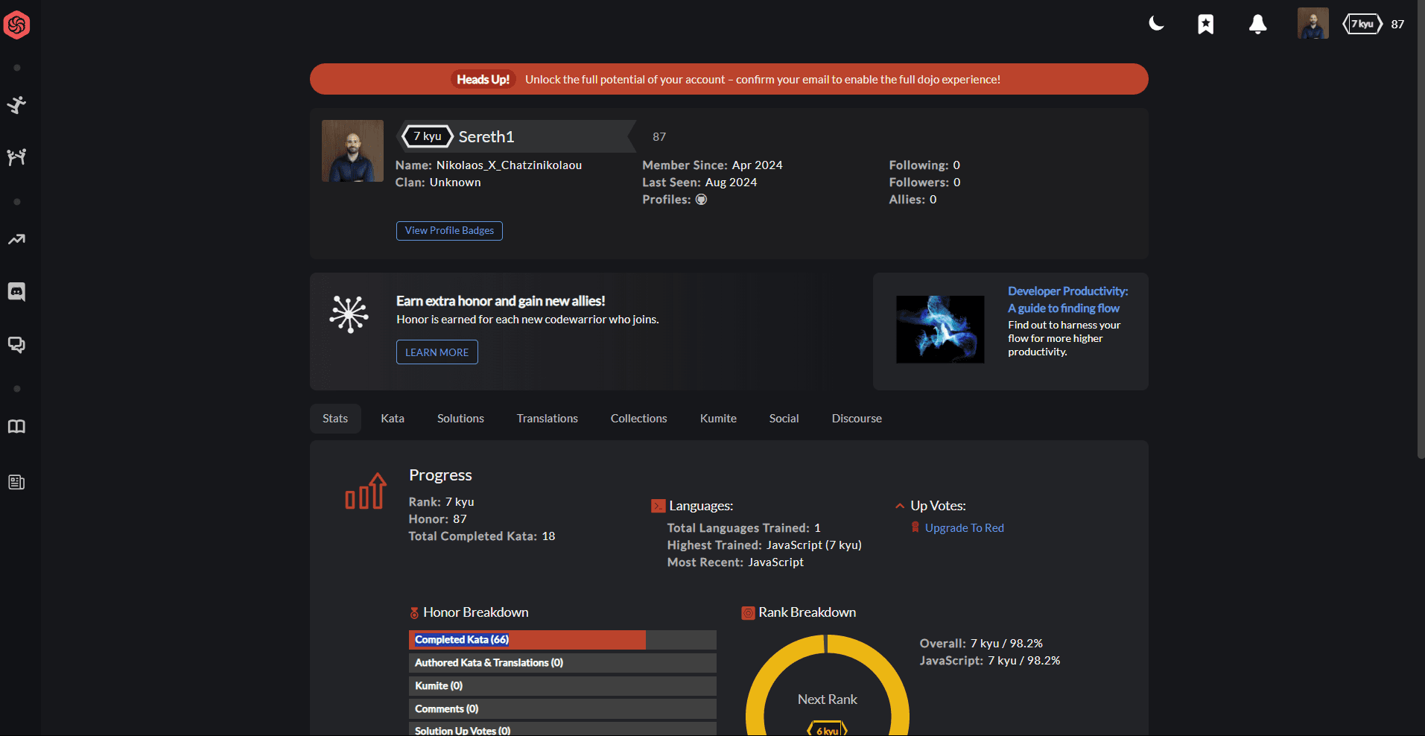Click the Upgrade To Red link

click(965, 528)
